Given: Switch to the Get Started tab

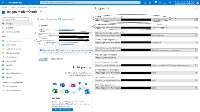Looking at the screenshot, I should (43, 59).
